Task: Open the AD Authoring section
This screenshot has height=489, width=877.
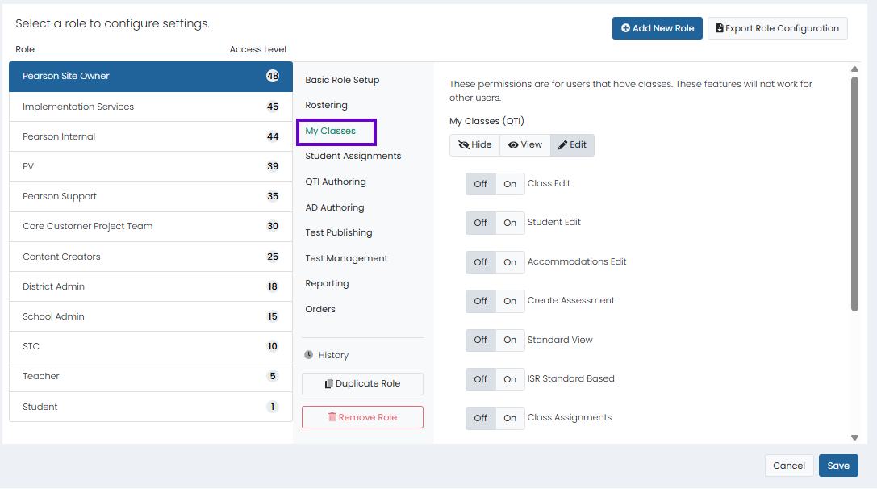Action: point(335,207)
